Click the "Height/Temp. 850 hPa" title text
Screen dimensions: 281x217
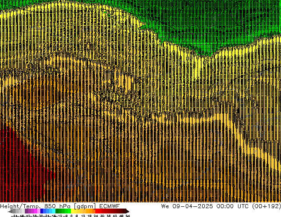[x=35, y=206]
